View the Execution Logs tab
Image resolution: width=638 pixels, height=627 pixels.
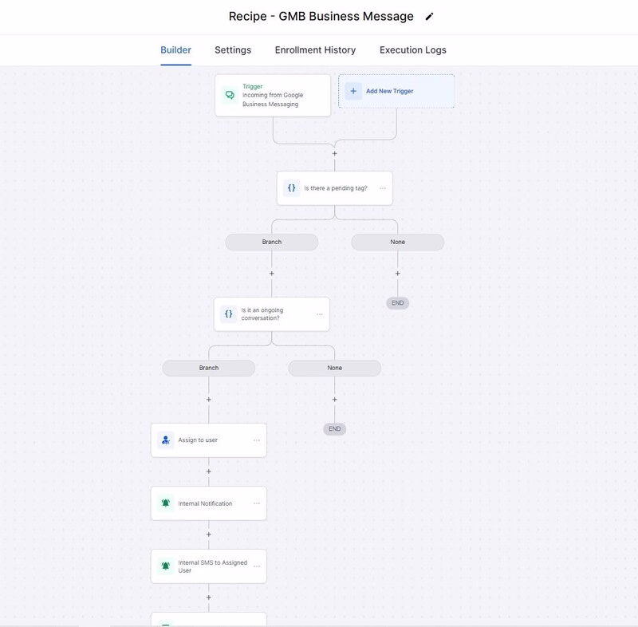tap(412, 50)
